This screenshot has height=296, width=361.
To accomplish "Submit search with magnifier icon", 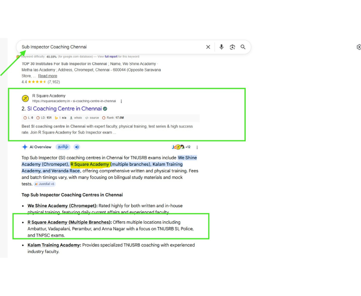I will 243,47.
